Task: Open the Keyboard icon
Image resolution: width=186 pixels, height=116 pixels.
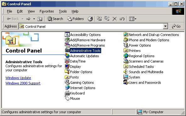Action: pos(67,93)
